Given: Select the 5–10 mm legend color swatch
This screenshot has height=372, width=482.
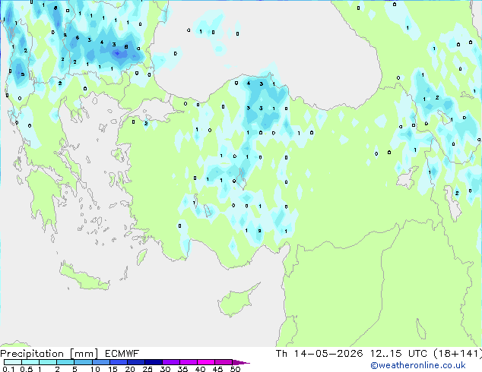Looking at the screenshot, I should point(83,362).
